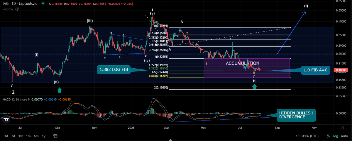Select the 1w date range

click(21, 136)
